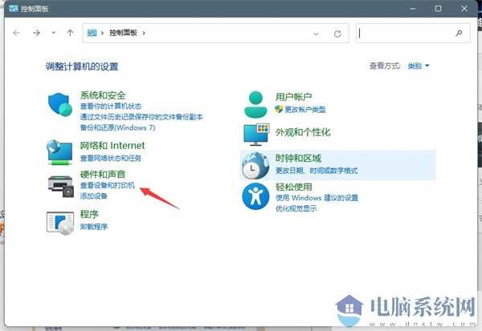The image size is (482, 331).
Task: Maximize the Control Panel window
Action: pyautogui.click(x=439, y=9)
